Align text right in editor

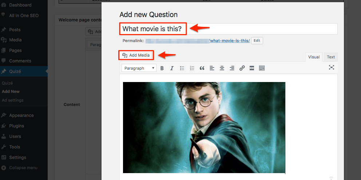[x=232, y=68]
